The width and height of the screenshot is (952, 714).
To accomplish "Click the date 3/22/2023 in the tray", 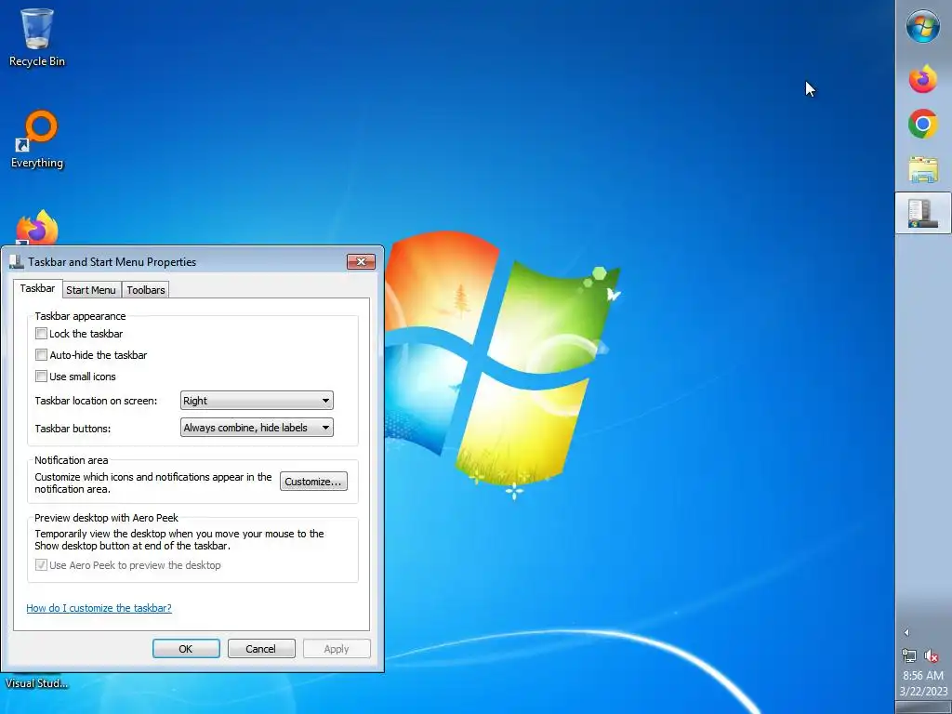I will tap(923, 692).
